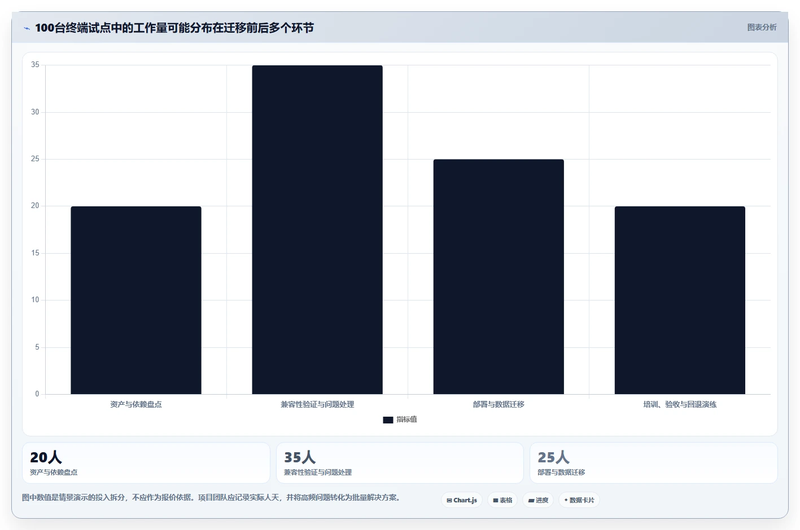Image resolution: width=800 pixels, height=530 pixels.
Task: Click the 部署与数据迁移 bar in the chart
Action: pyautogui.click(x=499, y=277)
